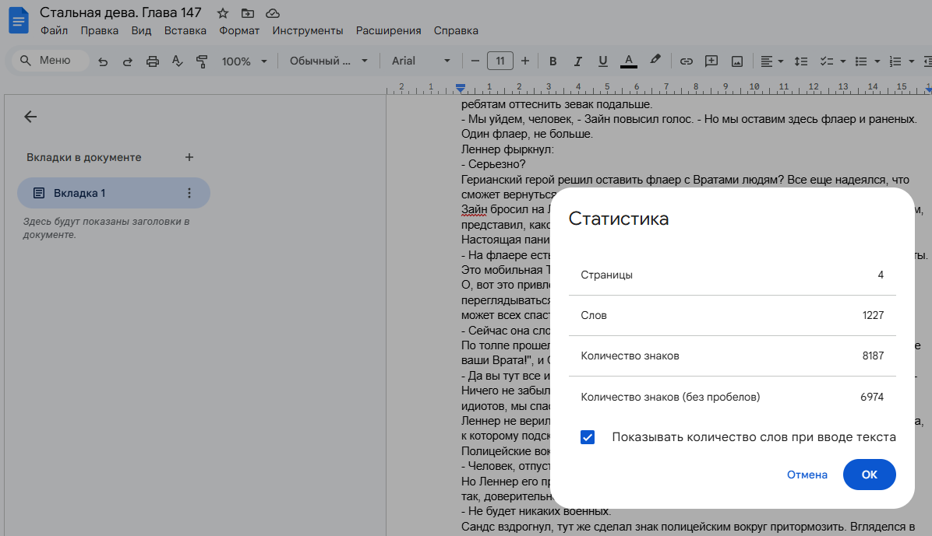Open the Инструменты menu
The height and width of the screenshot is (536, 932).
307,31
